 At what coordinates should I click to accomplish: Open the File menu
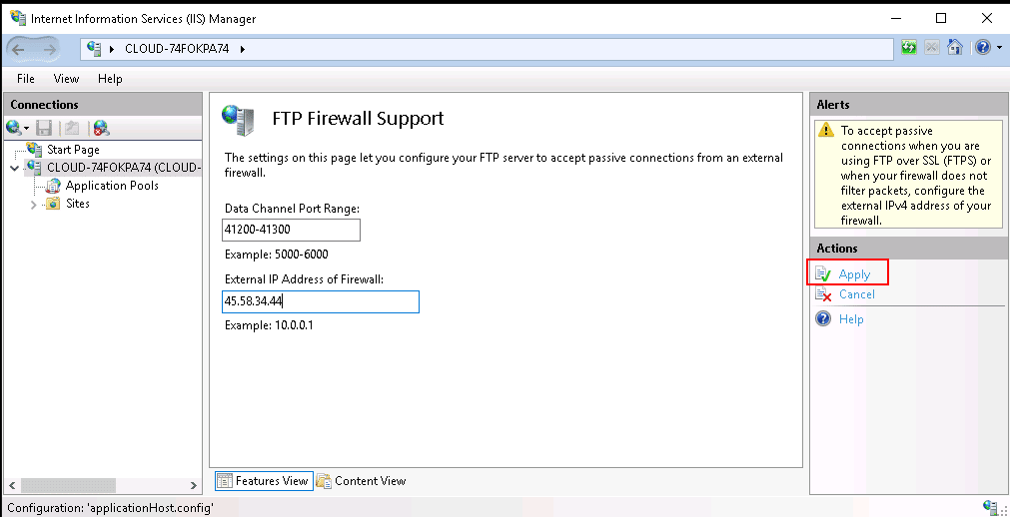pyautogui.click(x=26, y=79)
